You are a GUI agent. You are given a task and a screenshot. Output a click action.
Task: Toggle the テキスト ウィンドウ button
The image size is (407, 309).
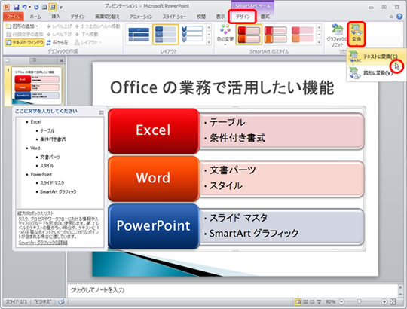(25, 42)
